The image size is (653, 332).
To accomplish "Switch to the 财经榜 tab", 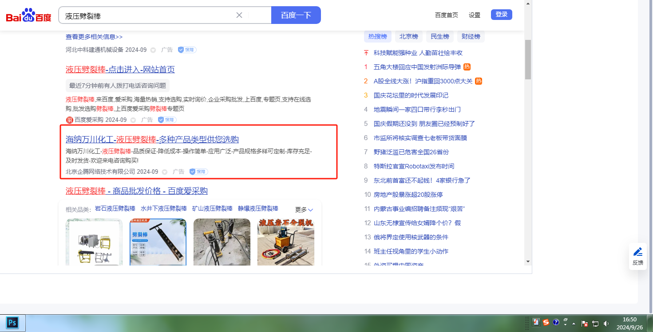I will click(471, 36).
